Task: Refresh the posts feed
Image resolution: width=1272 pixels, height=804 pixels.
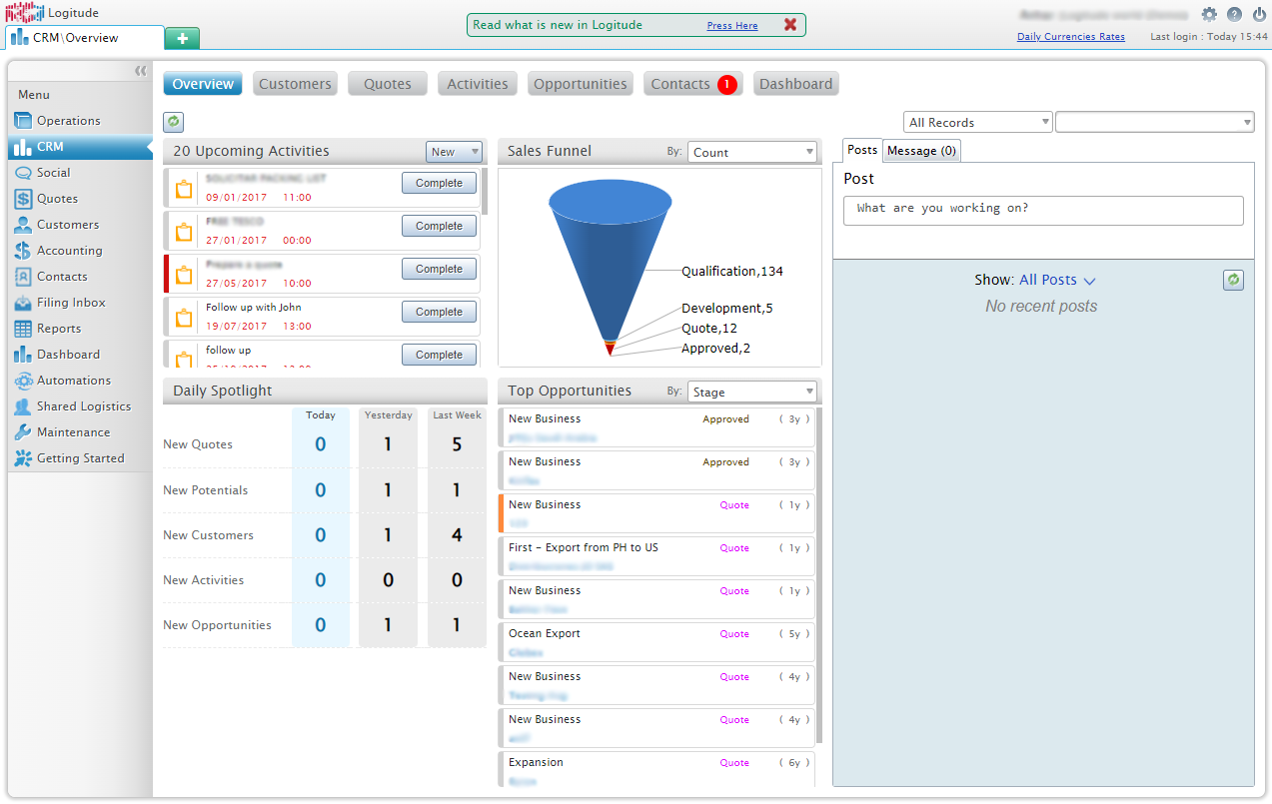Action: pyautogui.click(x=1233, y=281)
